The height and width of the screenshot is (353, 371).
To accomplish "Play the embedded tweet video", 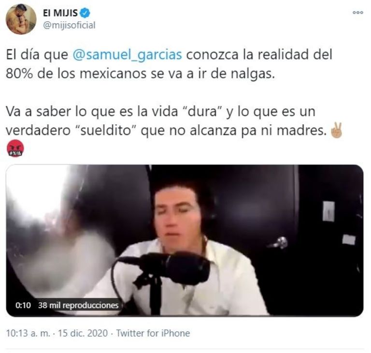I will (185, 240).
